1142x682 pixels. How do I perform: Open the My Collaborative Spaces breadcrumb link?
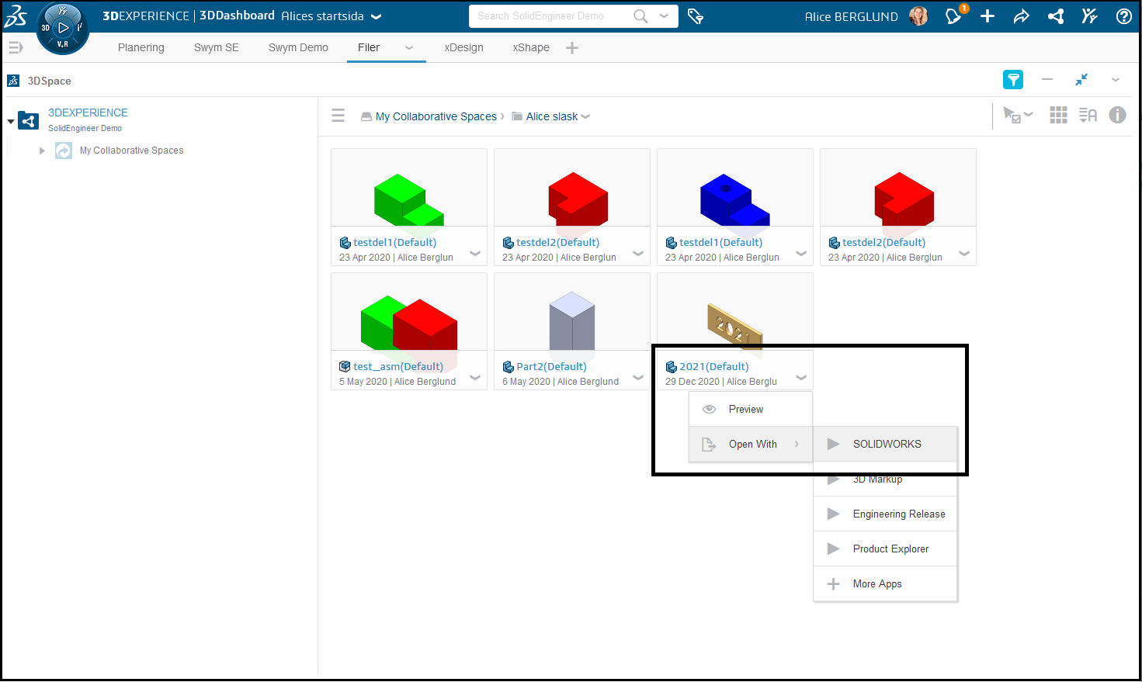(x=436, y=116)
